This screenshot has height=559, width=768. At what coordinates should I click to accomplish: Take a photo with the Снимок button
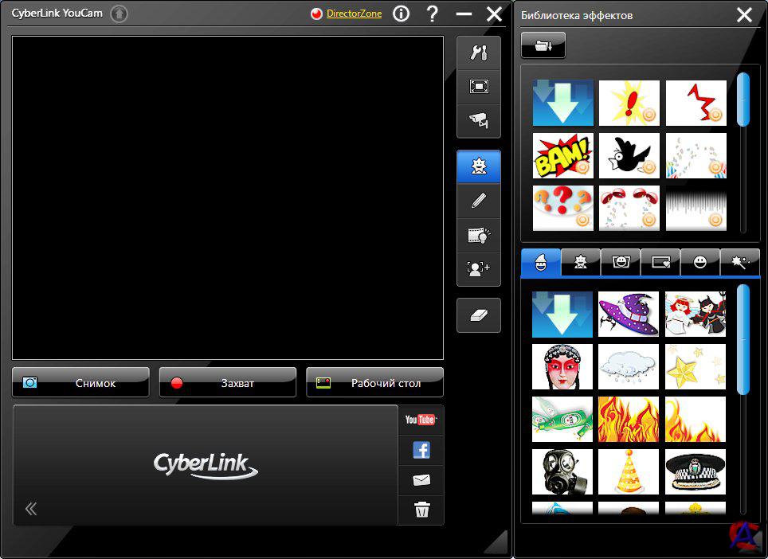pyautogui.click(x=80, y=383)
